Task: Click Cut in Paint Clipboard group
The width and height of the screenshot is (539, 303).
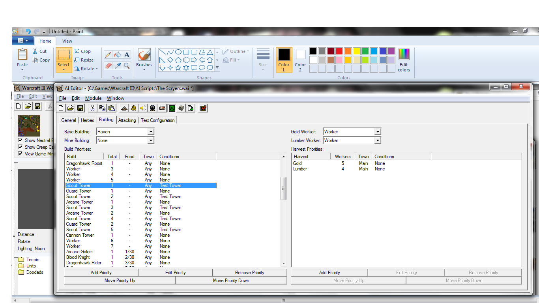Action: (40, 51)
